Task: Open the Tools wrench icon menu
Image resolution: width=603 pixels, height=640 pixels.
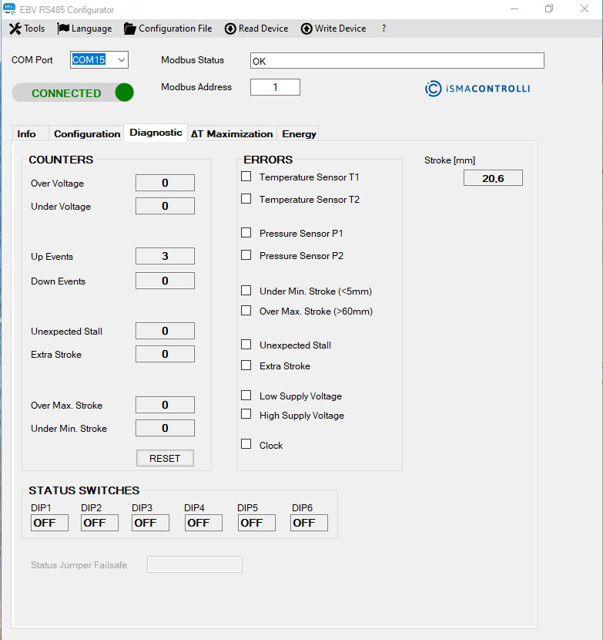Action: (15, 29)
